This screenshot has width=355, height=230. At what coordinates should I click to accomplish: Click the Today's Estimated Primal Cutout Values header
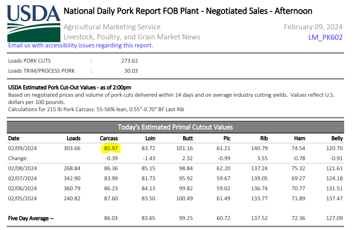(175, 127)
